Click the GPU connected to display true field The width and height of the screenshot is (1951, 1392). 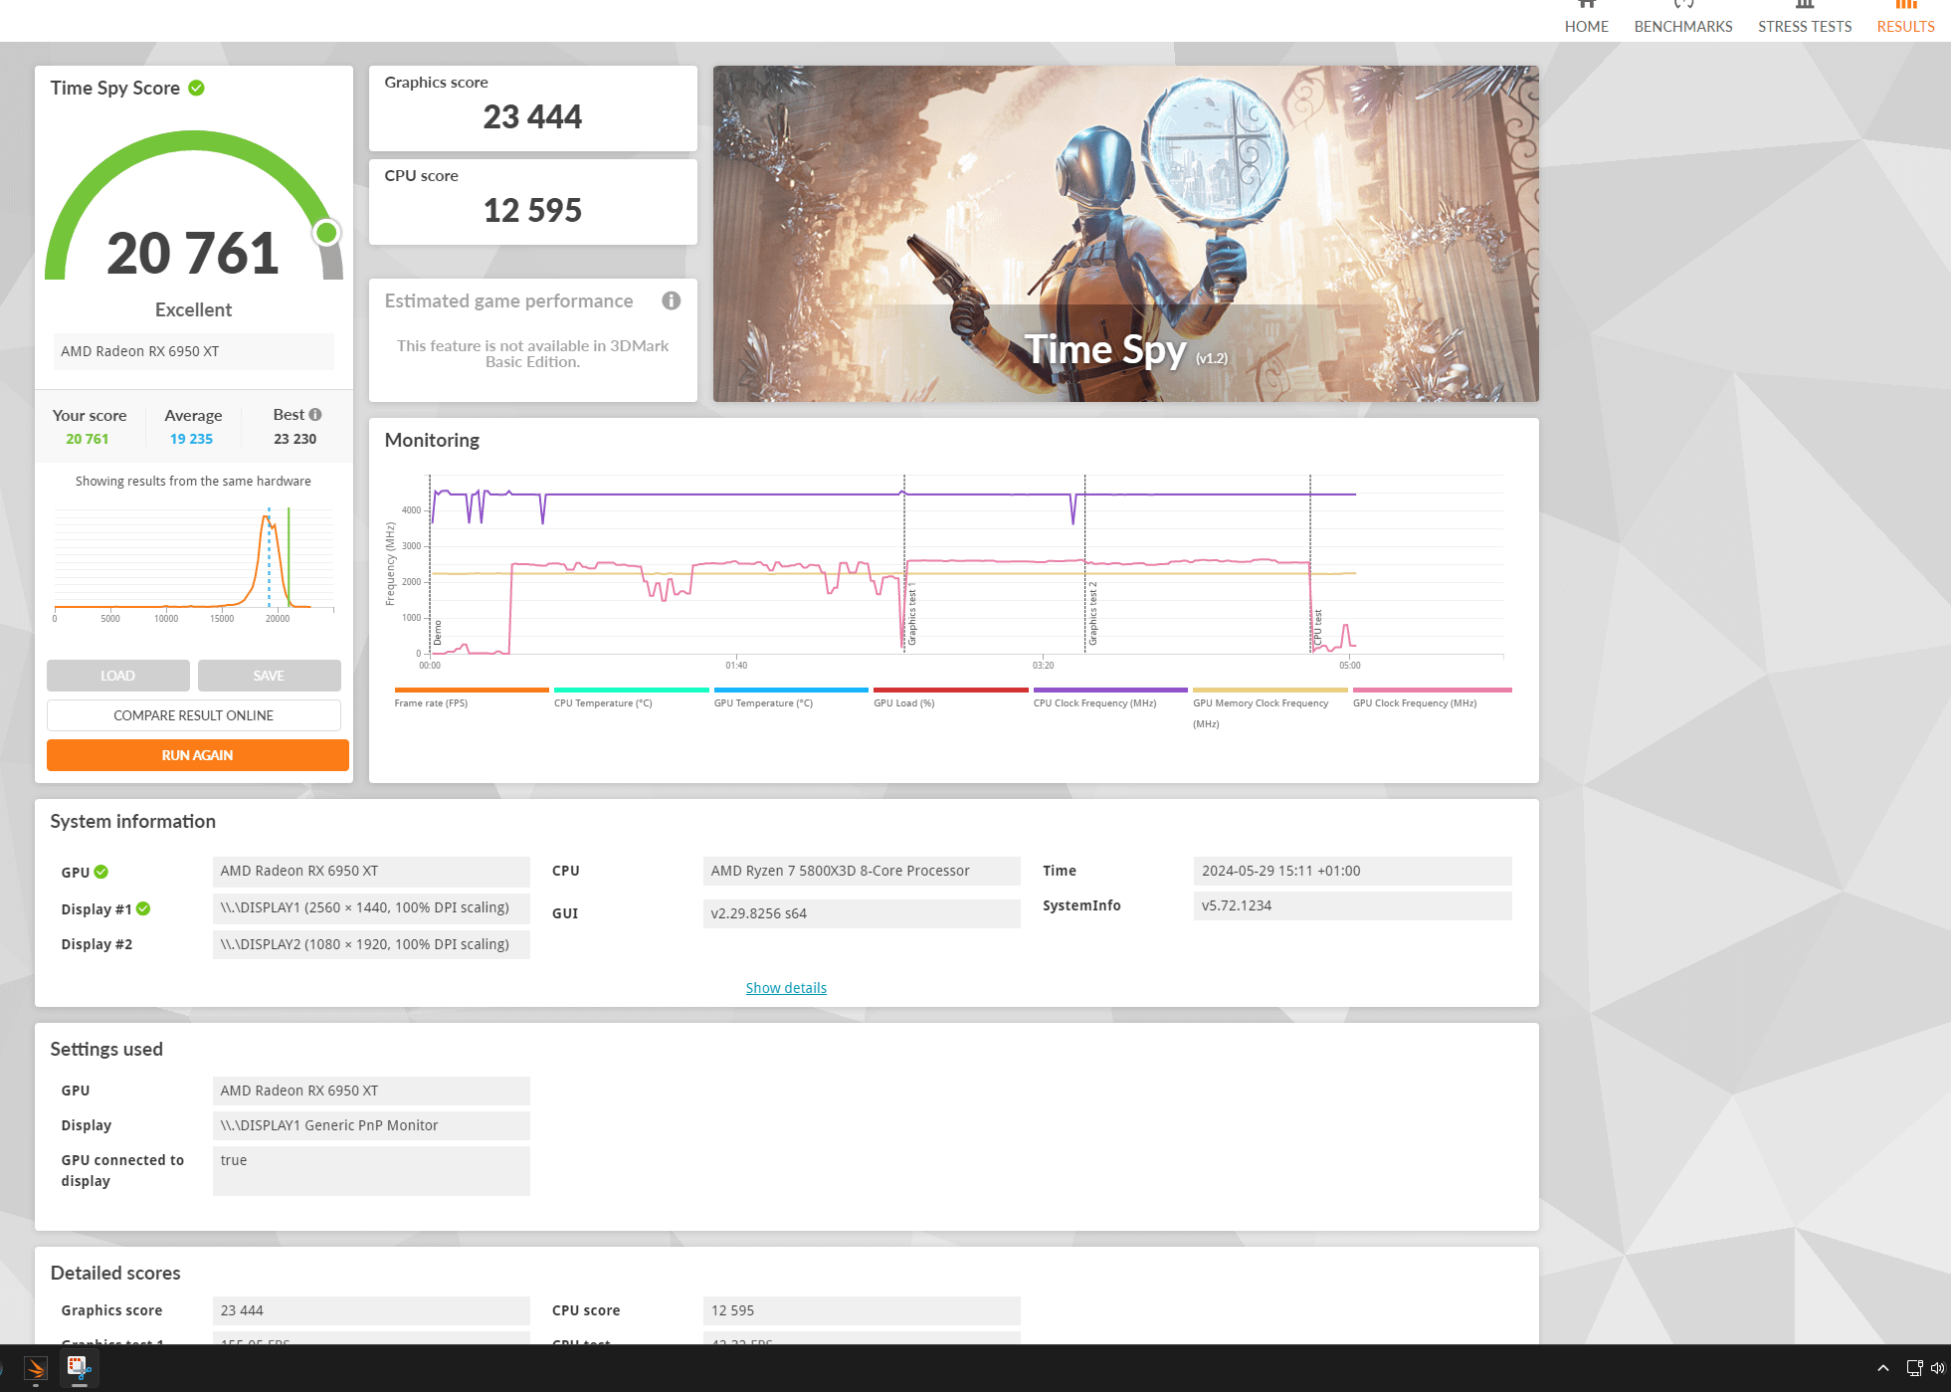pos(371,1171)
